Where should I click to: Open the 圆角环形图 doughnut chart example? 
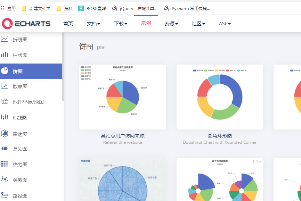point(220,97)
